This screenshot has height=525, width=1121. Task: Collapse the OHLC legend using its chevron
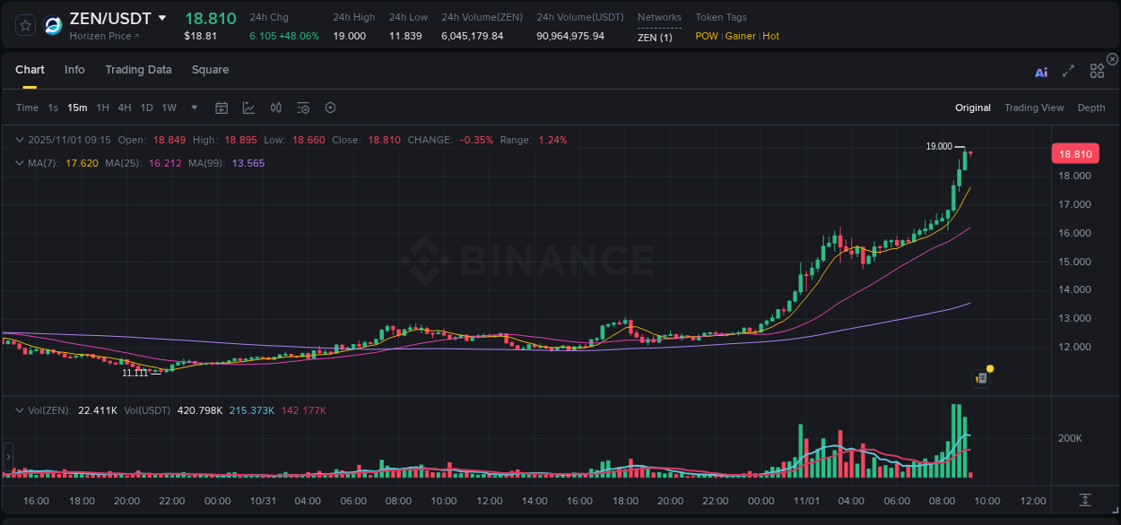(20, 139)
